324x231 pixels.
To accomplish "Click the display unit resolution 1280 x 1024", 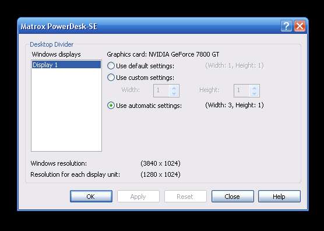I will click(x=160, y=174).
